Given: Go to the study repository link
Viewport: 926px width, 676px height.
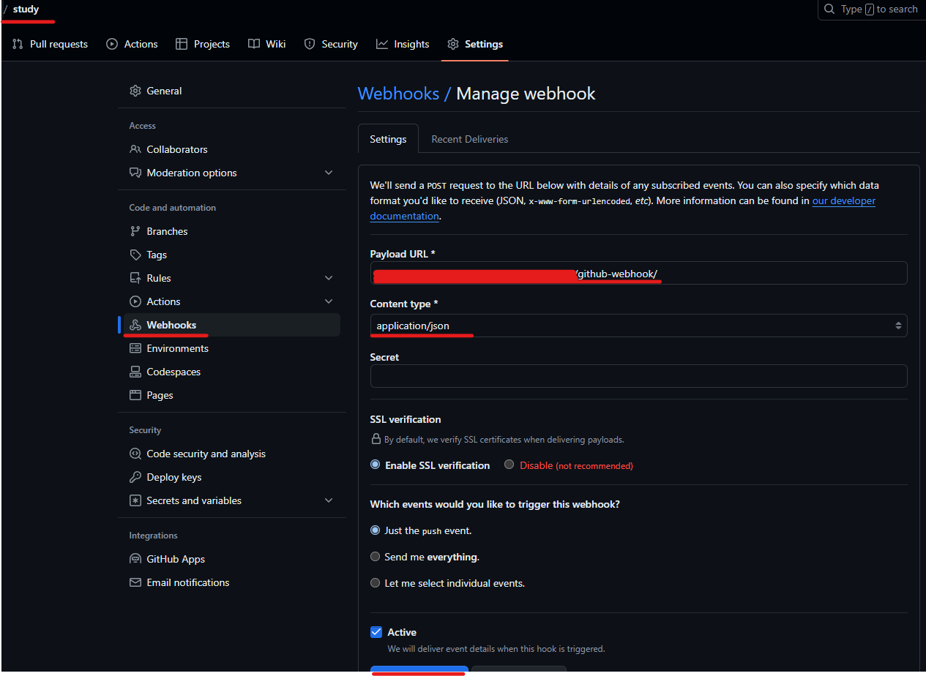Looking at the screenshot, I should coord(26,10).
